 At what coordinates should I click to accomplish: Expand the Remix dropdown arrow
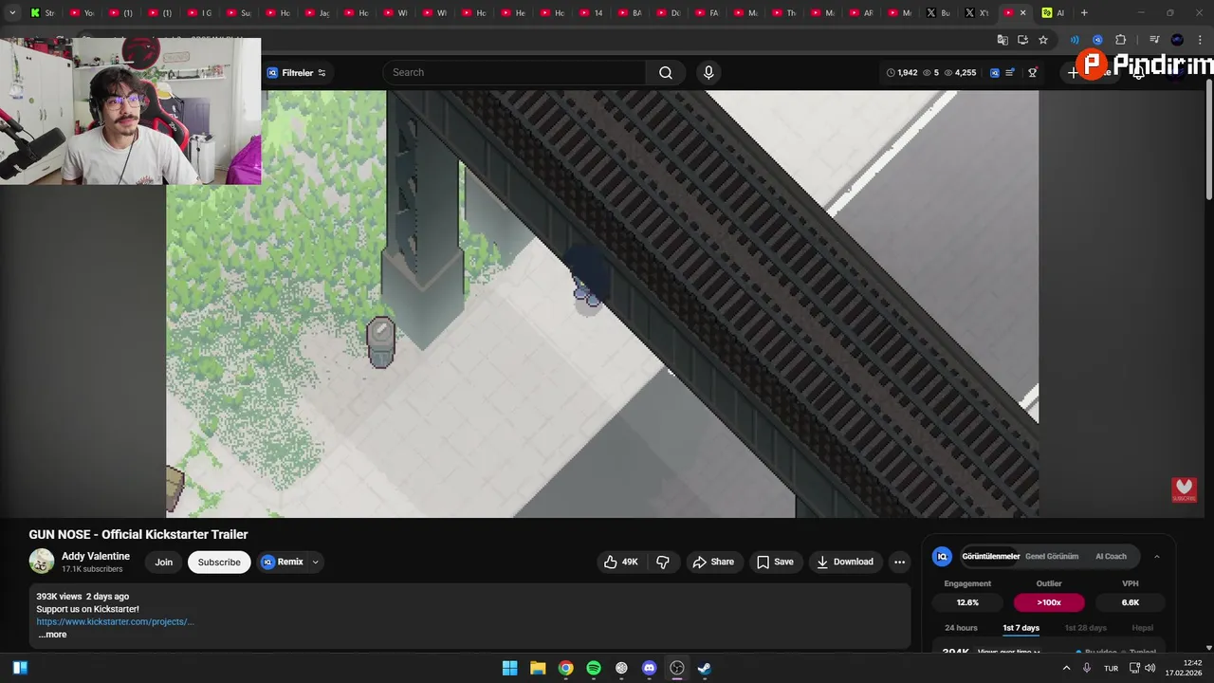(x=316, y=562)
